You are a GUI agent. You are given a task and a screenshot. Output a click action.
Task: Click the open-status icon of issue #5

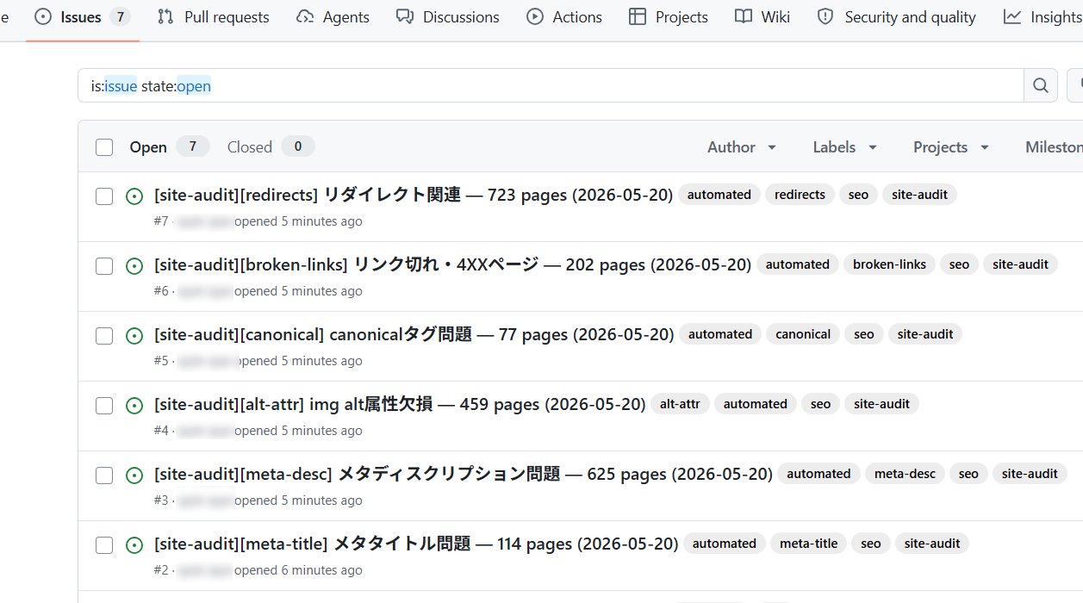point(134,336)
